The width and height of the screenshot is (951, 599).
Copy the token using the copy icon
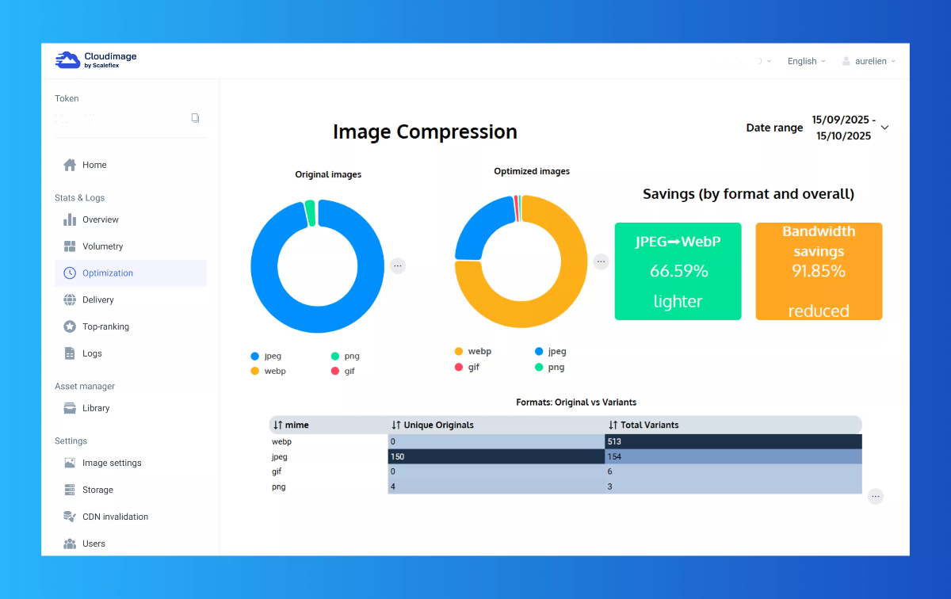(x=195, y=117)
